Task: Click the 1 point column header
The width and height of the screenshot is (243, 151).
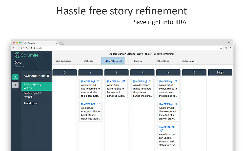Action: pos(91,72)
